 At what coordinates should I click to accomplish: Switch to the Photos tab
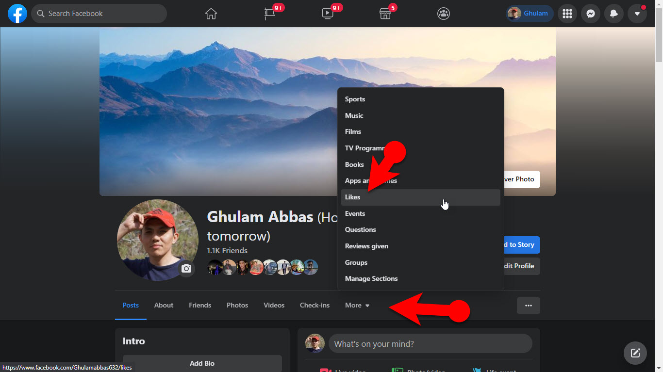[237, 306]
